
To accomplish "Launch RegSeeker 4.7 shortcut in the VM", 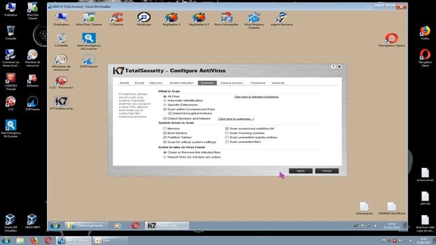I will point(199,19).
